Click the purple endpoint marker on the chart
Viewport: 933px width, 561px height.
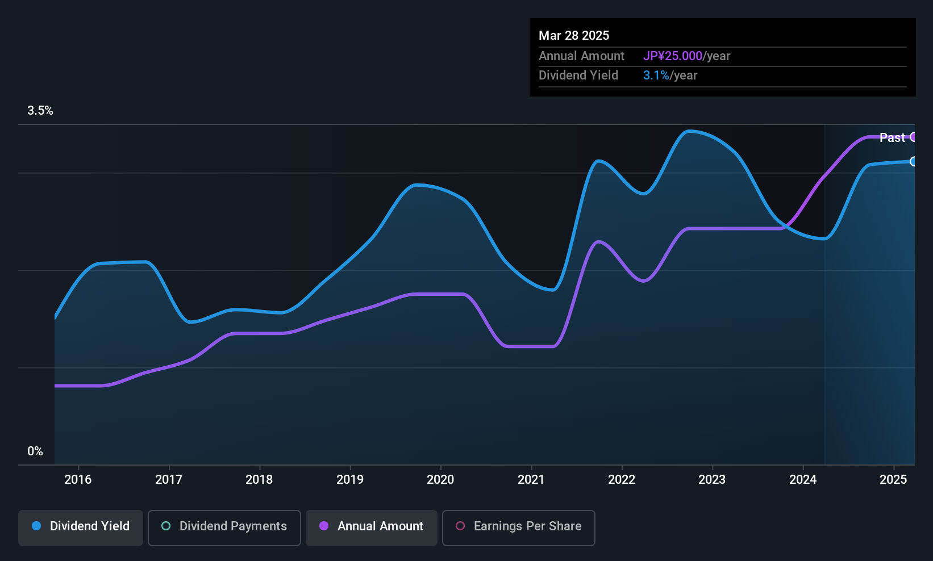pyautogui.click(x=914, y=137)
